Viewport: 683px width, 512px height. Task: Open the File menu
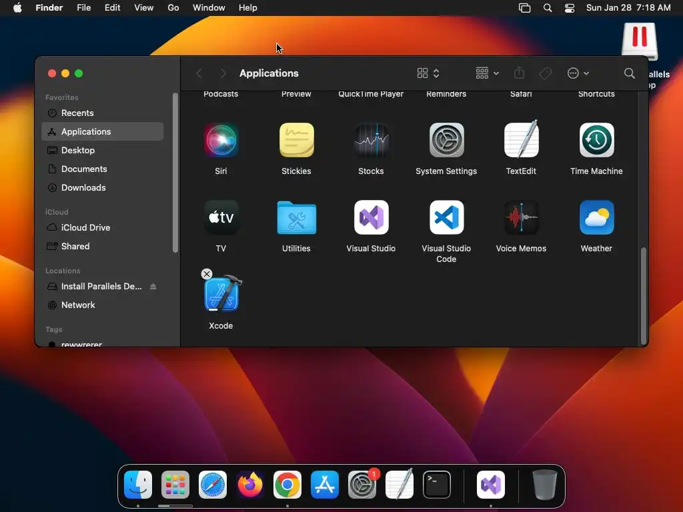[x=83, y=8]
